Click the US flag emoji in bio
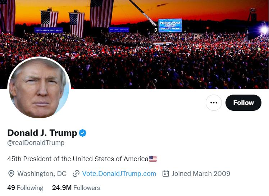This screenshot has width=269, height=196. 153,159
